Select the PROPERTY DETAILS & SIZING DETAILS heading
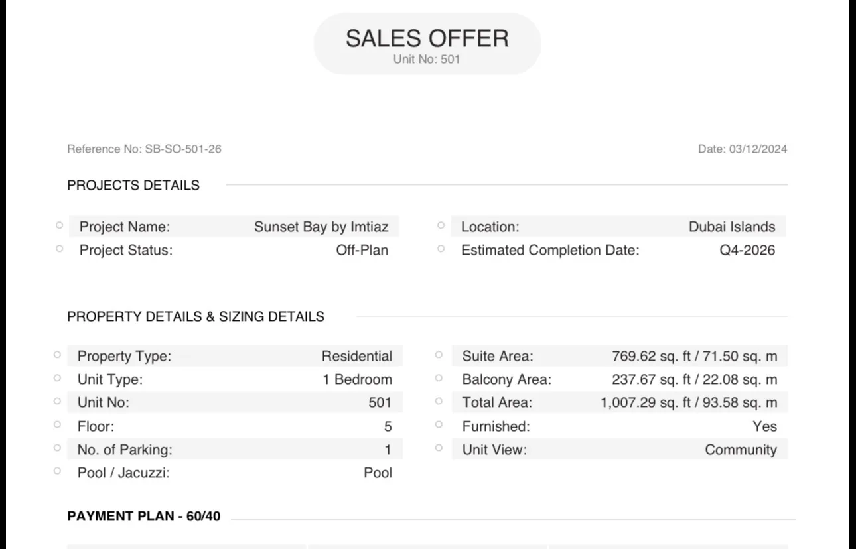This screenshot has height=549, width=856. click(196, 317)
